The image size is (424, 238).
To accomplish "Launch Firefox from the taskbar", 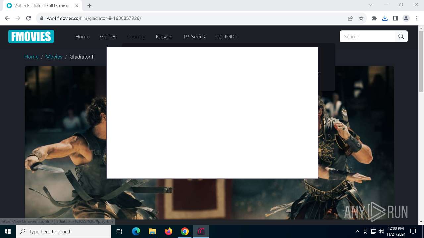I will (169, 231).
